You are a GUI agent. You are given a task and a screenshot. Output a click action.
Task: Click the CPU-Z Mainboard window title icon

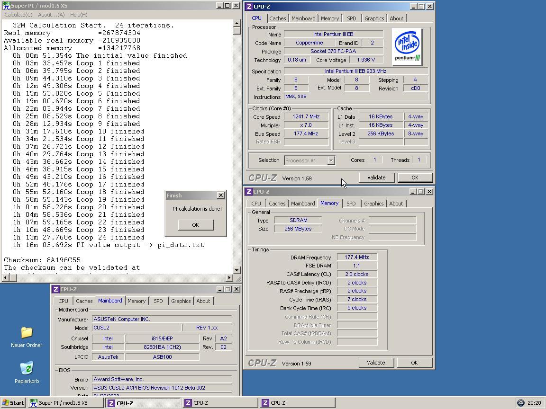[x=56, y=289]
